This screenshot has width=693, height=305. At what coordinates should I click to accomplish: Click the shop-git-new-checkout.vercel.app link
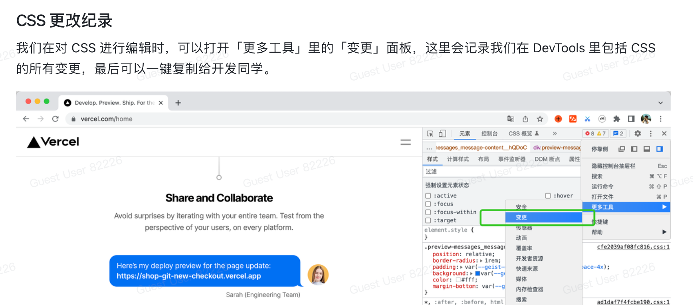click(x=189, y=276)
